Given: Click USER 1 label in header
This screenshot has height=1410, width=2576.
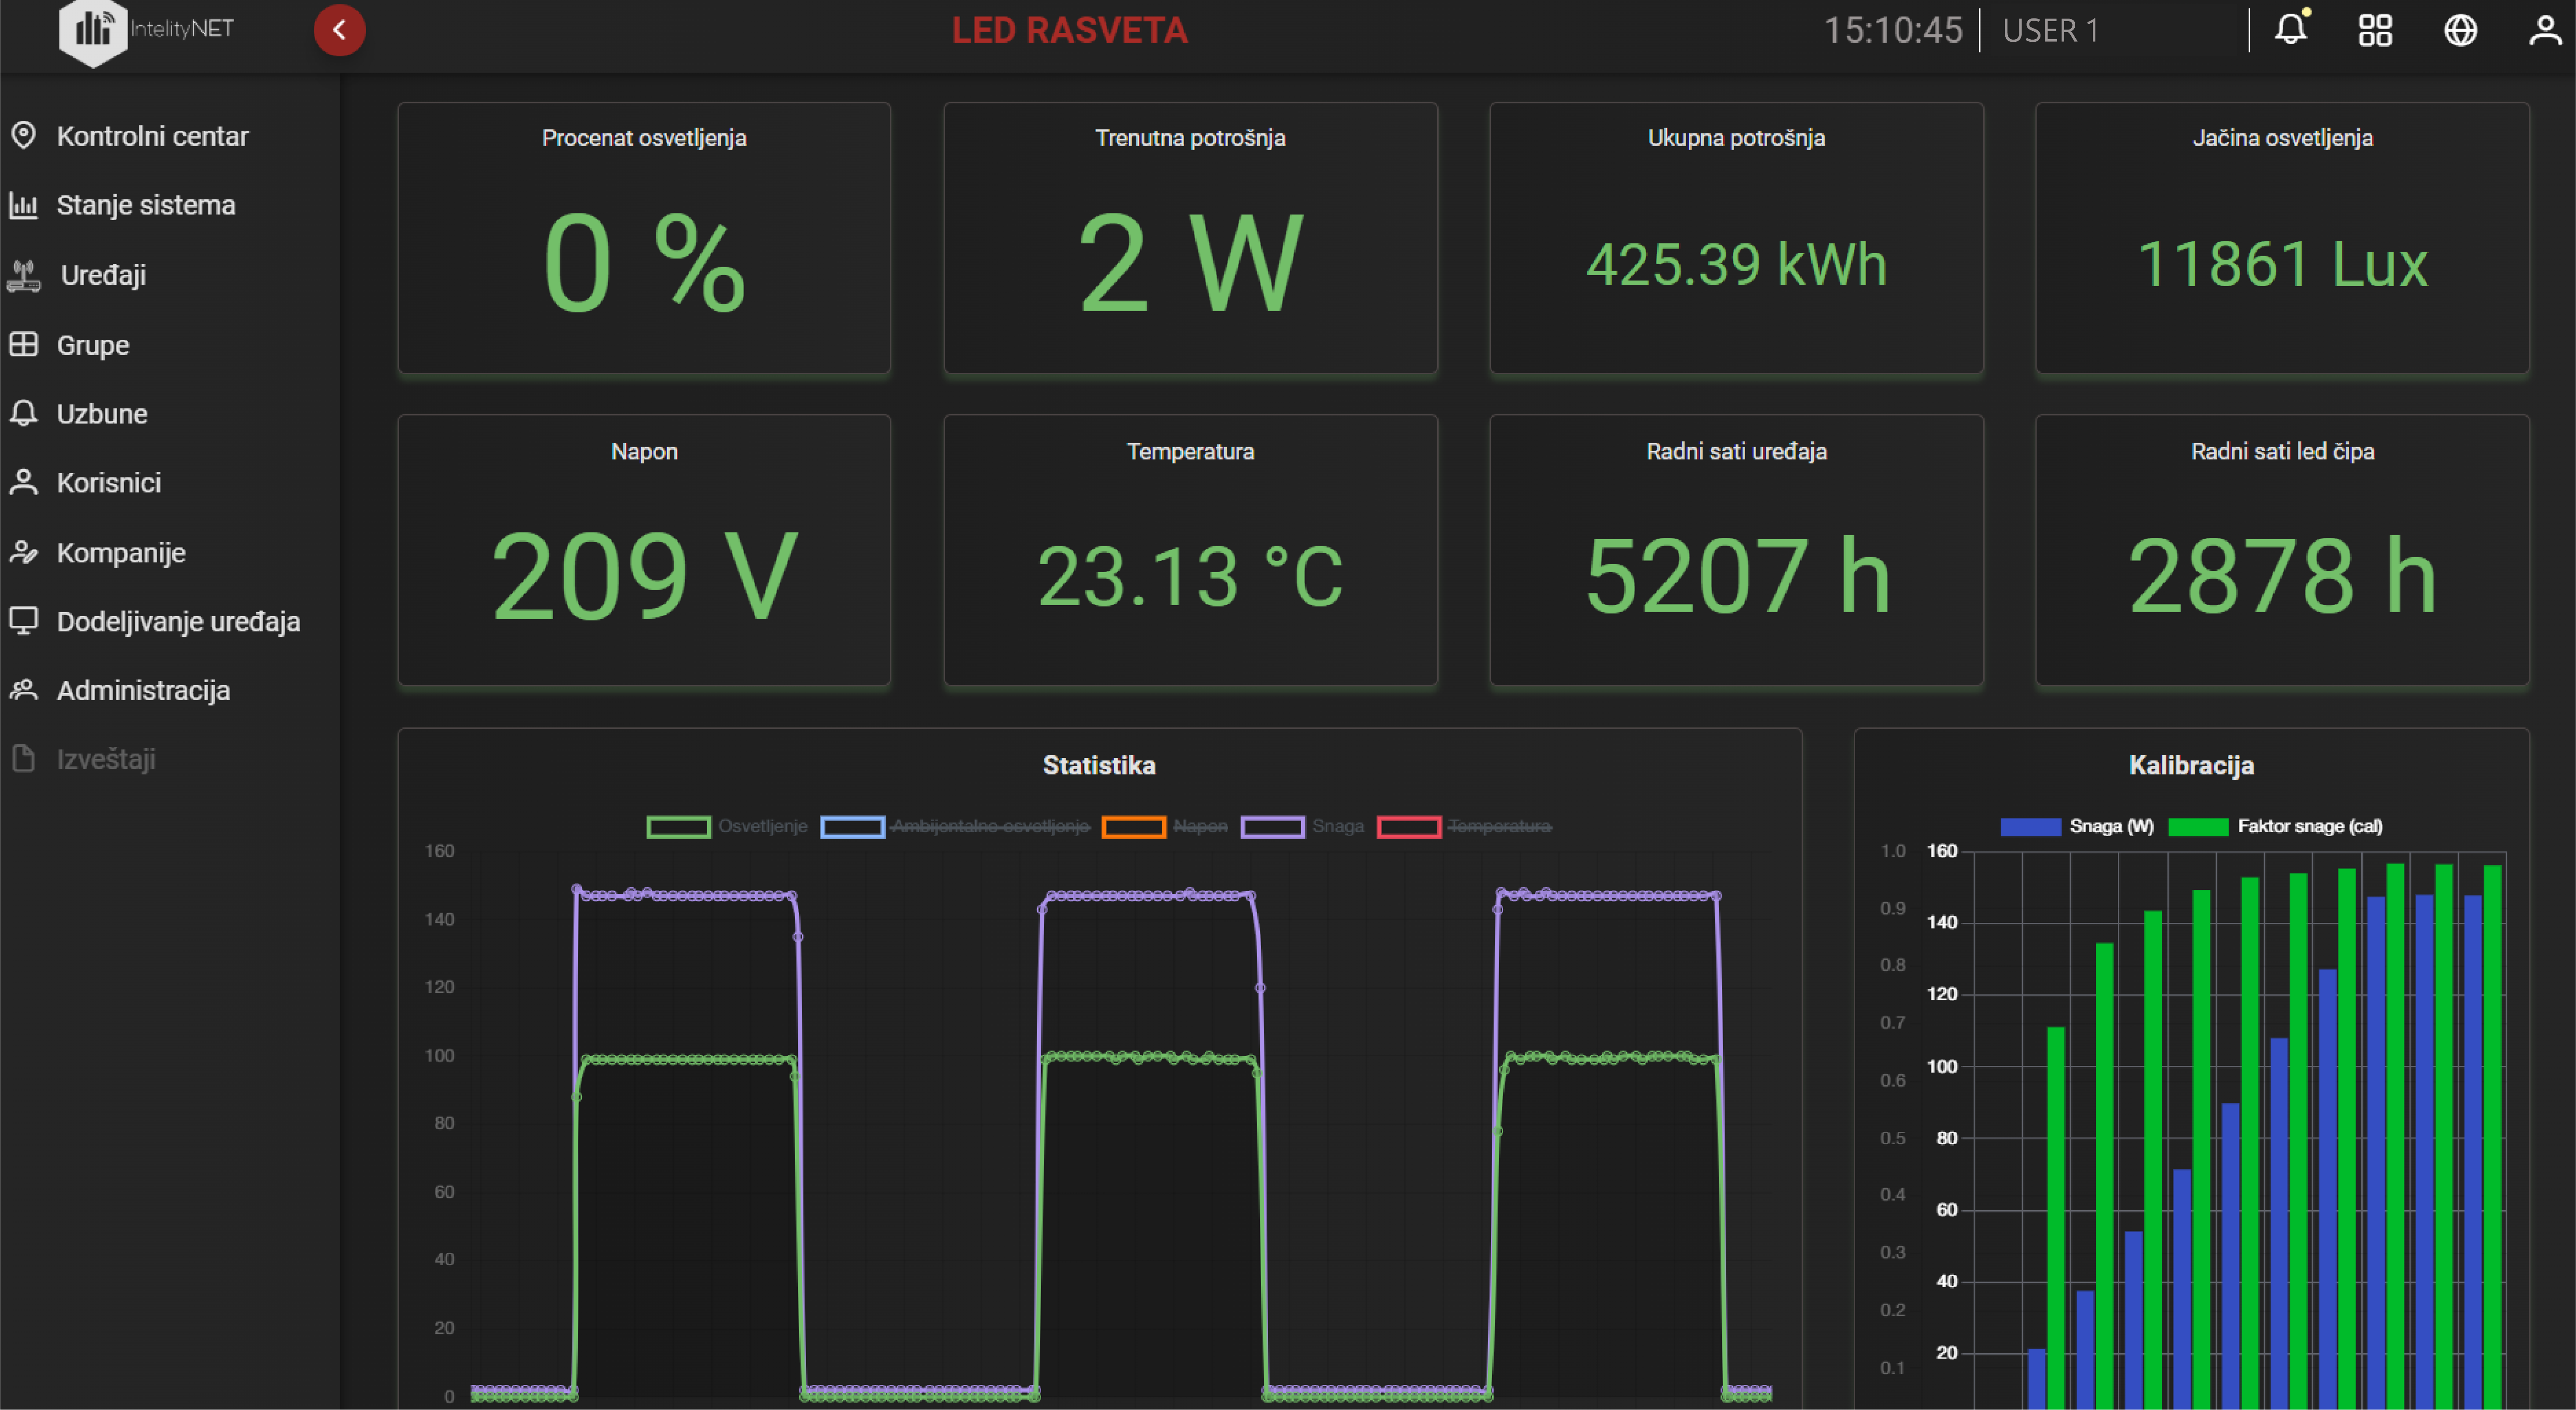Looking at the screenshot, I should point(2050,31).
